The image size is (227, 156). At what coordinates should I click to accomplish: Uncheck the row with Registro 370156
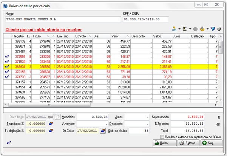[7, 72]
